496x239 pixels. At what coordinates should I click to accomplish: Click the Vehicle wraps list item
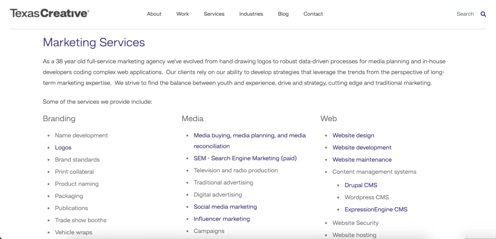(74, 233)
